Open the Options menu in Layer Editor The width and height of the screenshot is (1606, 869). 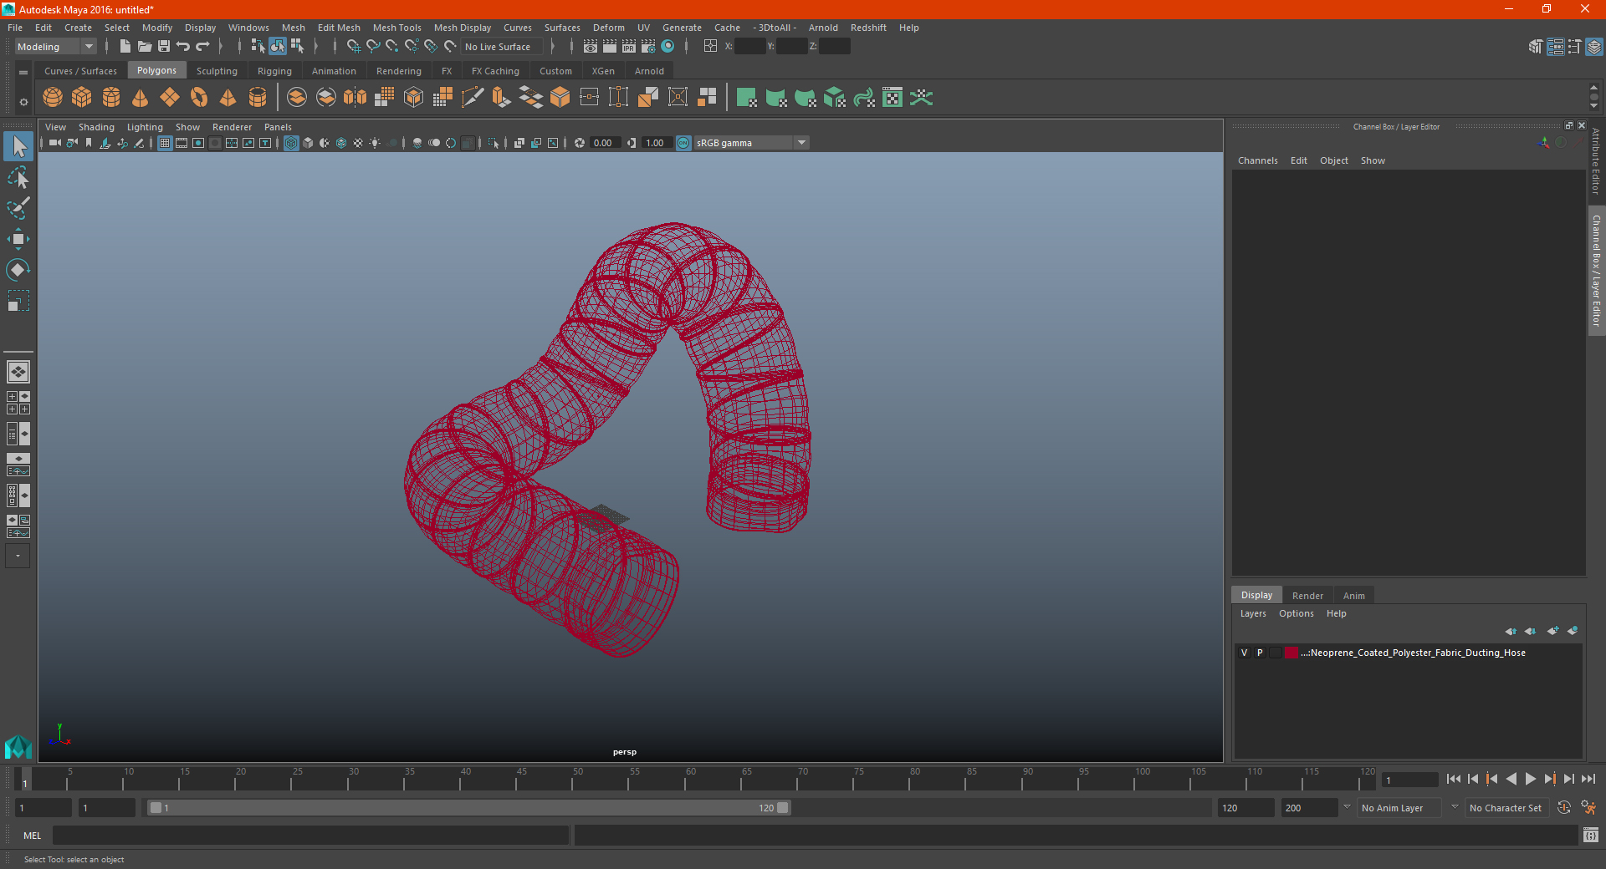[x=1296, y=613]
